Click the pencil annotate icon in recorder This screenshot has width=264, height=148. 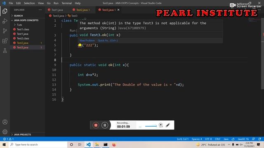pos(168,125)
